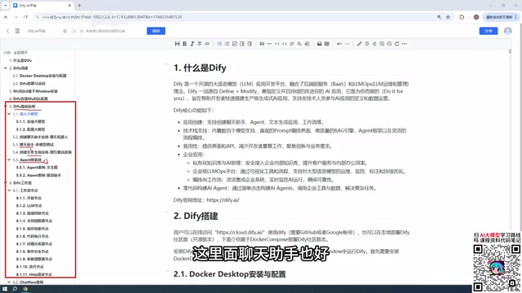Click the refresh icon in editor toolbar
This screenshot has width=522, height=293.
[397, 44]
